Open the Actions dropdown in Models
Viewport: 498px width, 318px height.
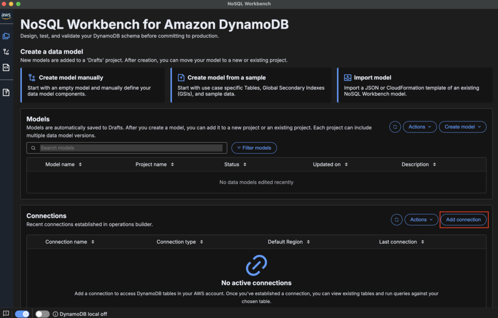click(x=420, y=127)
